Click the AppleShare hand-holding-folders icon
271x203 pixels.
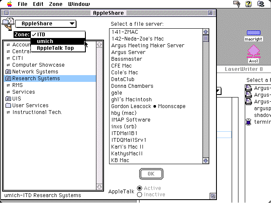(8, 24)
